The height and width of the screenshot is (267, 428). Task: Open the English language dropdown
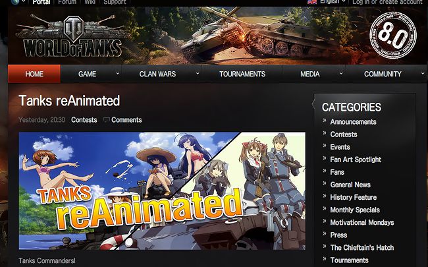(x=333, y=2)
